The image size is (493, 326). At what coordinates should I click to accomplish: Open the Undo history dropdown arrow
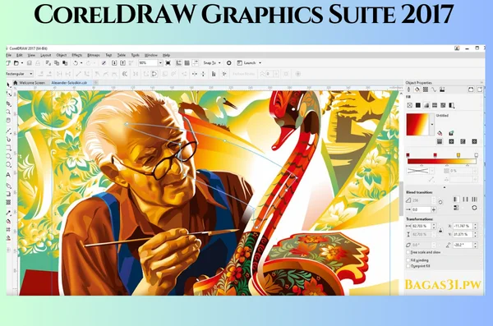click(81, 63)
